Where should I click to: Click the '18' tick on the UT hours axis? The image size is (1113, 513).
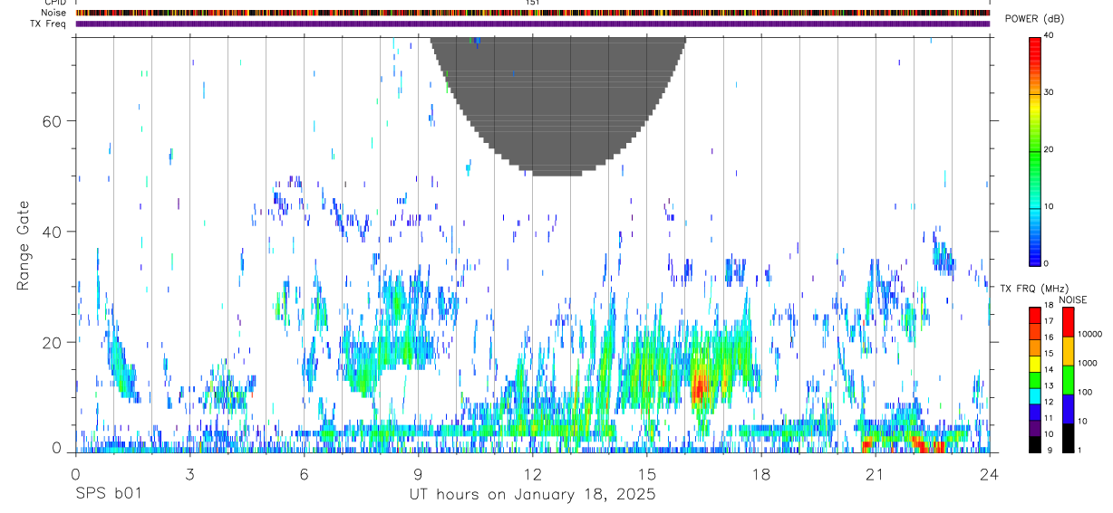pyautogui.click(x=760, y=473)
